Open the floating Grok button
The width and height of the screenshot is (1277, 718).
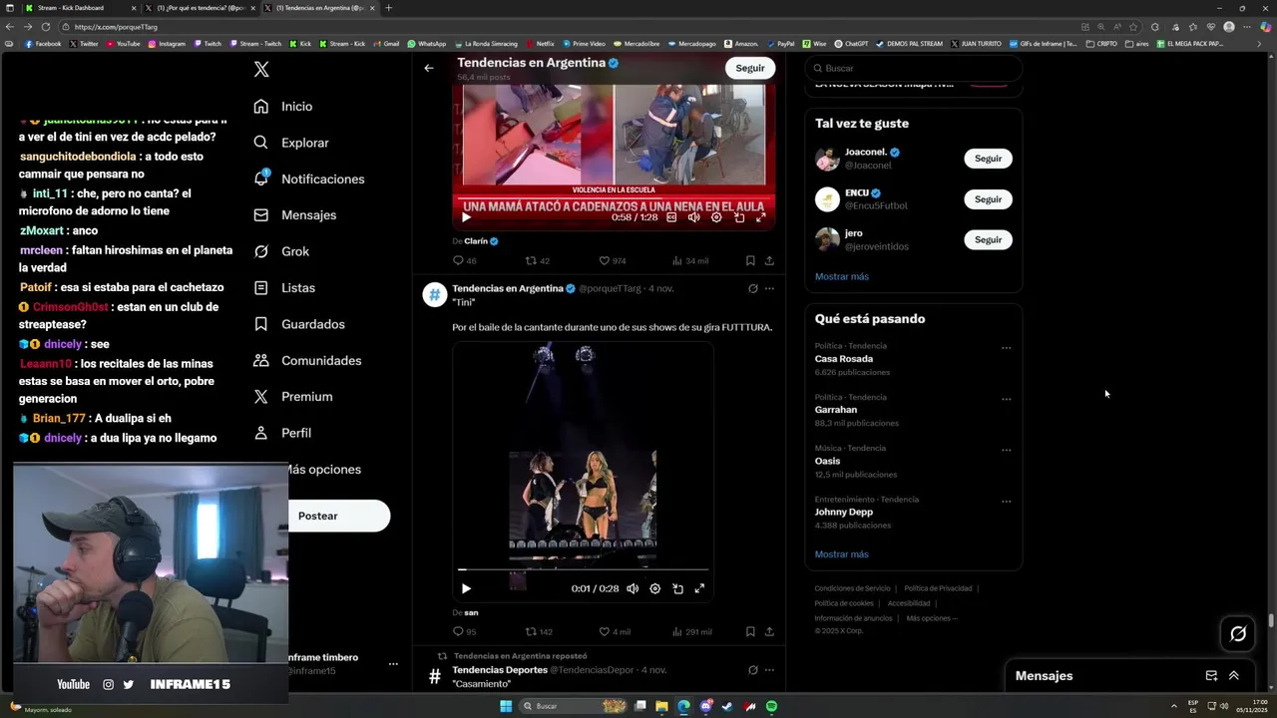(1238, 633)
